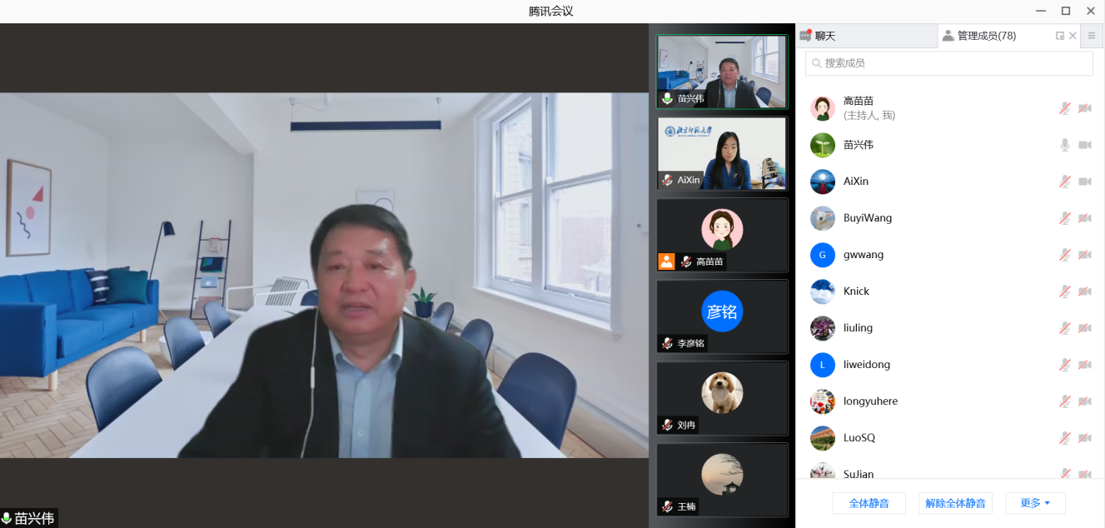Unmute AiXin's microphone in member list
This screenshot has width=1105, height=528.
click(x=1064, y=182)
